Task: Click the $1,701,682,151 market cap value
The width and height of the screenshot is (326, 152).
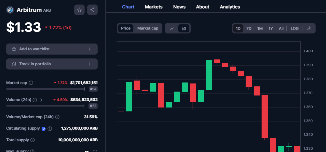Action: pos(84,83)
